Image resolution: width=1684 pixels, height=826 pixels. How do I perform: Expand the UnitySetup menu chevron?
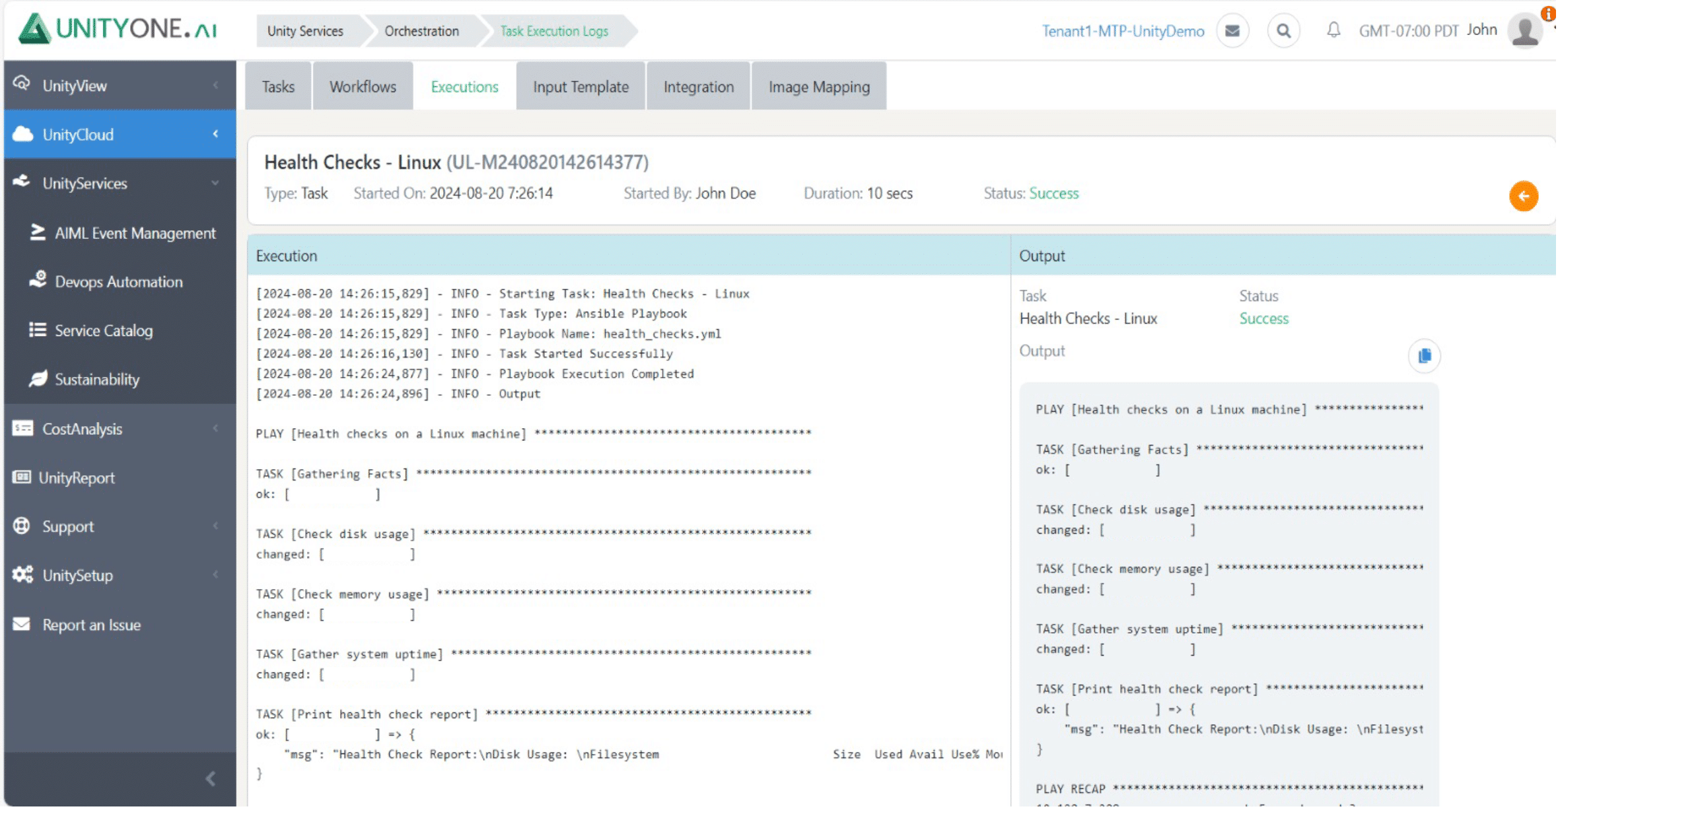[216, 575]
